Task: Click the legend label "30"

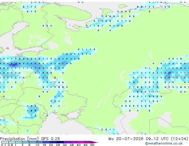Action: click(65, 145)
